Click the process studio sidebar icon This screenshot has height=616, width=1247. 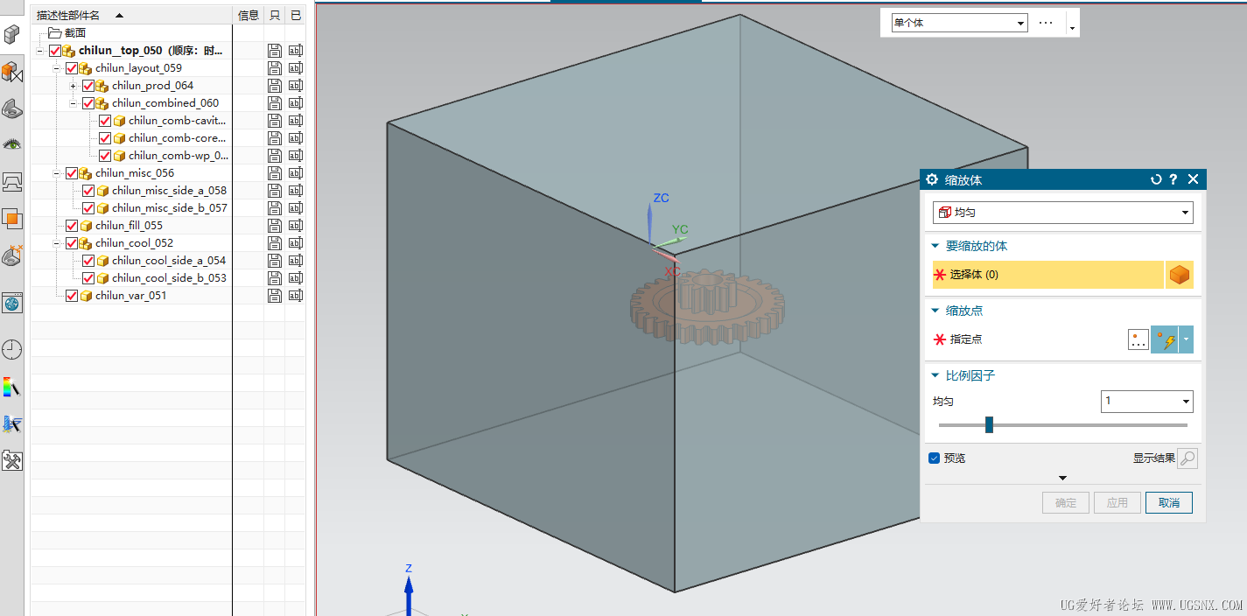tap(11, 423)
